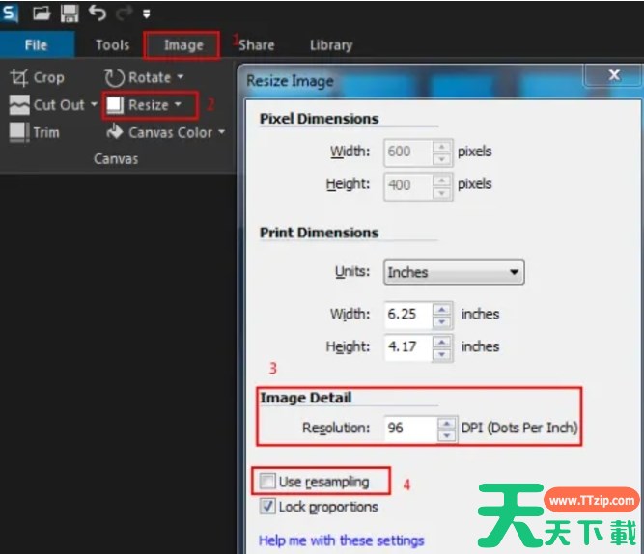The height and width of the screenshot is (554, 644).
Task: Expand the Rotate dropdown arrow
Action: [x=180, y=77]
